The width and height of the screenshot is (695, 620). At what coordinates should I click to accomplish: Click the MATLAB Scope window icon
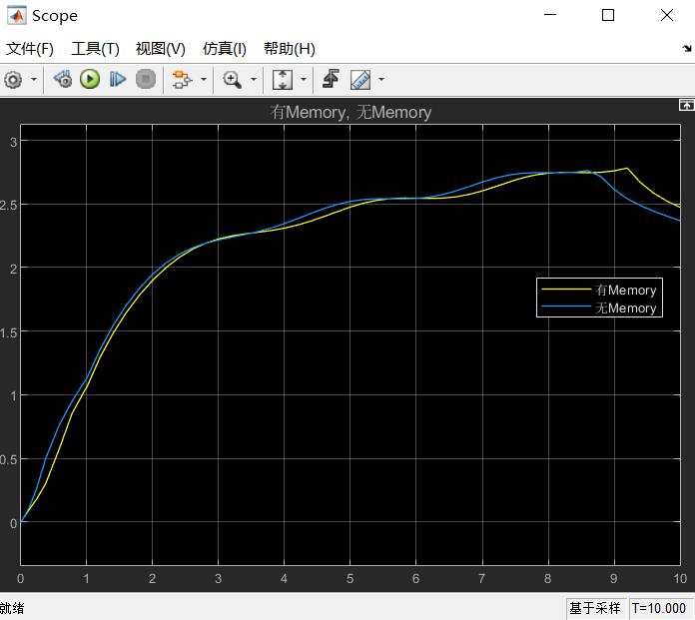click(16, 16)
